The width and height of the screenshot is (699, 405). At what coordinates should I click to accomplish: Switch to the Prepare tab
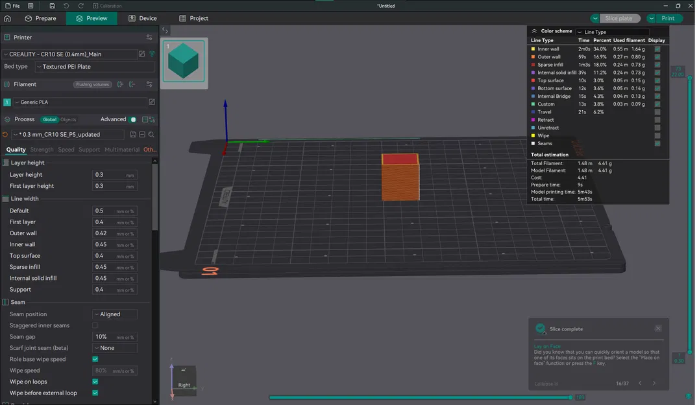point(40,19)
